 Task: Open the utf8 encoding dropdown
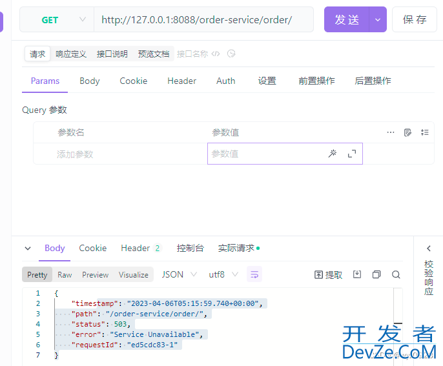coord(223,274)
